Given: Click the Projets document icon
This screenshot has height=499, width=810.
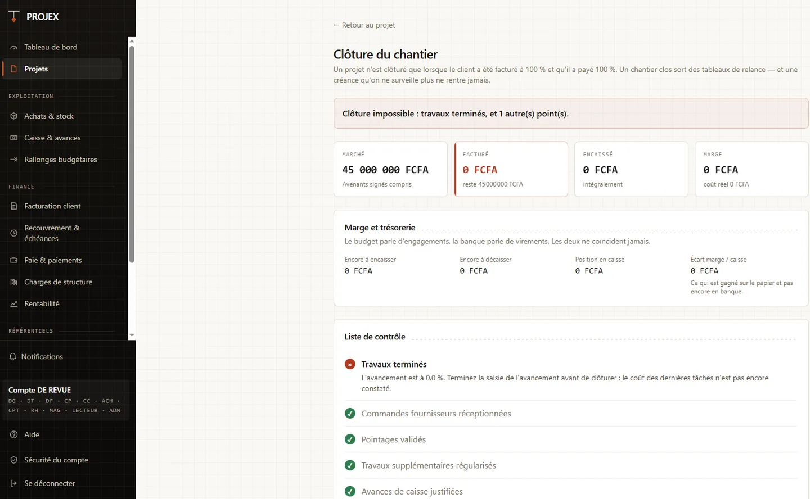Looking at the screenshot, I should (x=14, y=69).
